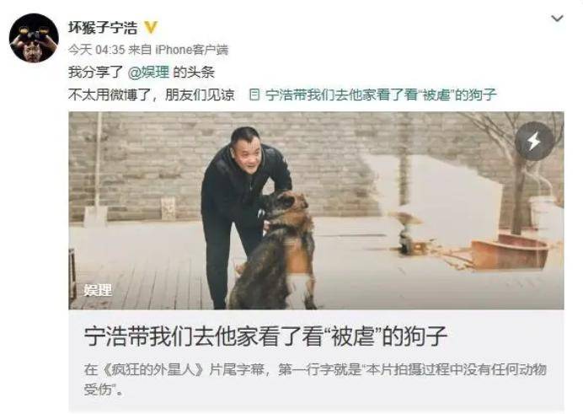This screenshot has width=583, height=414.
Task: Open 坏猴子宁浩's profile avatar
Action: [x=34, y=38]
